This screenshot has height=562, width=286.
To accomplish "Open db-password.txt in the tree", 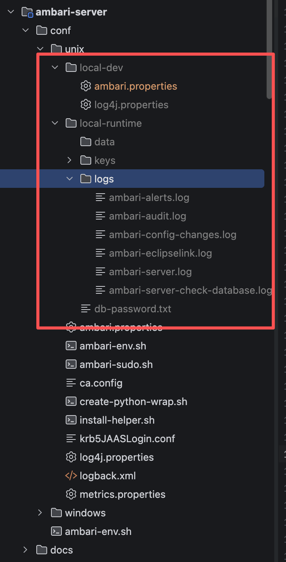I will (133, 309).
